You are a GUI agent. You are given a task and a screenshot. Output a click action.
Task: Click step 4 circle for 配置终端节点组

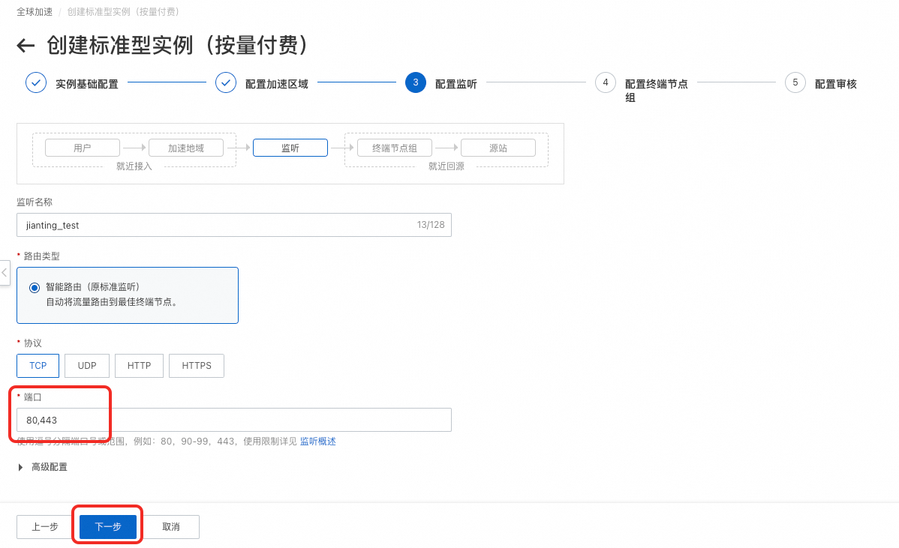coord(606,82)
